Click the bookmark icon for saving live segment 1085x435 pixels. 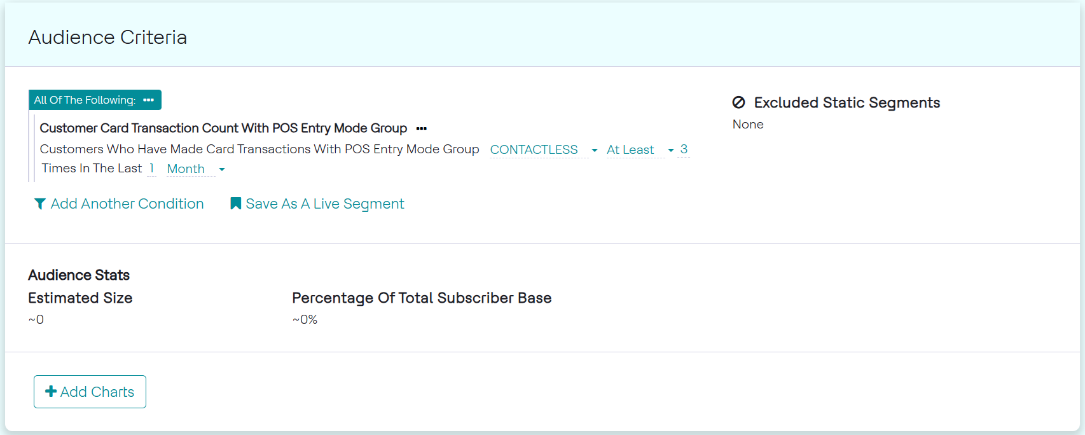tap(235, 204)
